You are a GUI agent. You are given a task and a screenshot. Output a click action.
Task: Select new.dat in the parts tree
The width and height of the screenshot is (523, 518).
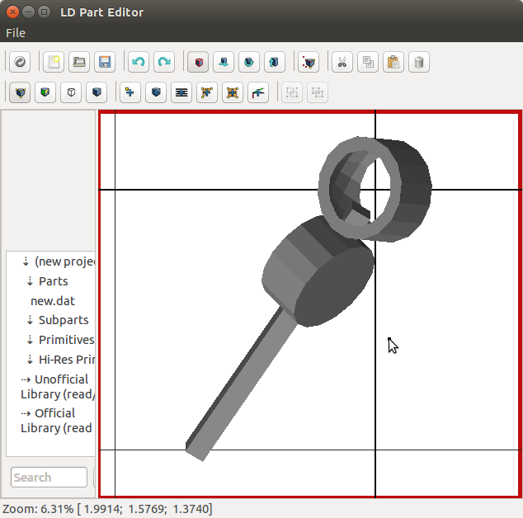(53, 301)
